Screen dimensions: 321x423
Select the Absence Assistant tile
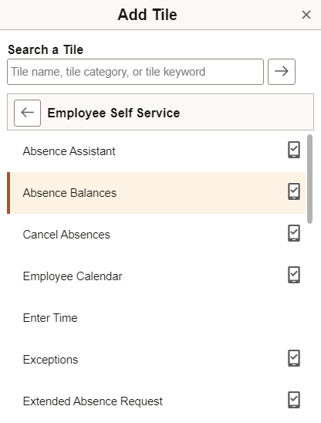(157, 151)
